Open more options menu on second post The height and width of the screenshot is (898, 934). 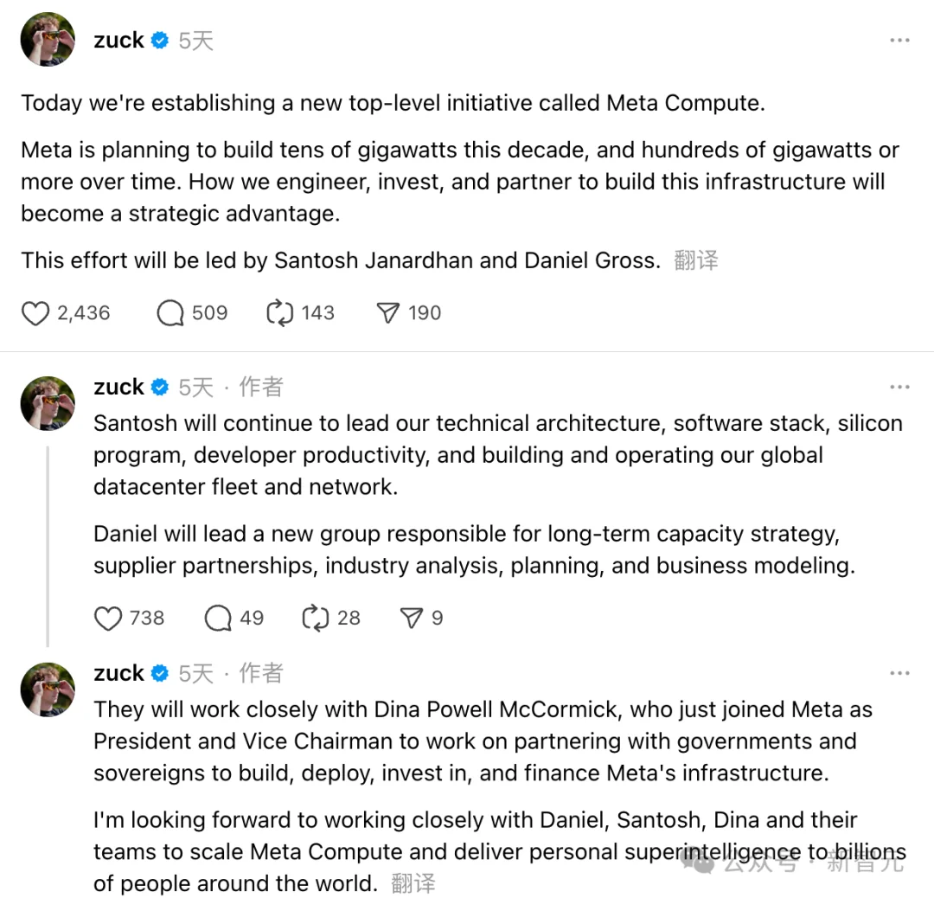point(899,387)
